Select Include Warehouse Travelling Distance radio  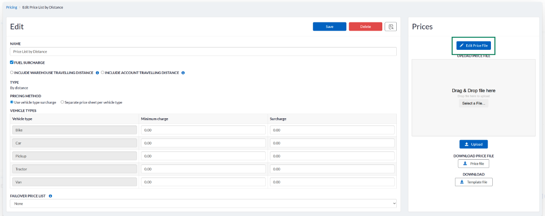[12, 73]
